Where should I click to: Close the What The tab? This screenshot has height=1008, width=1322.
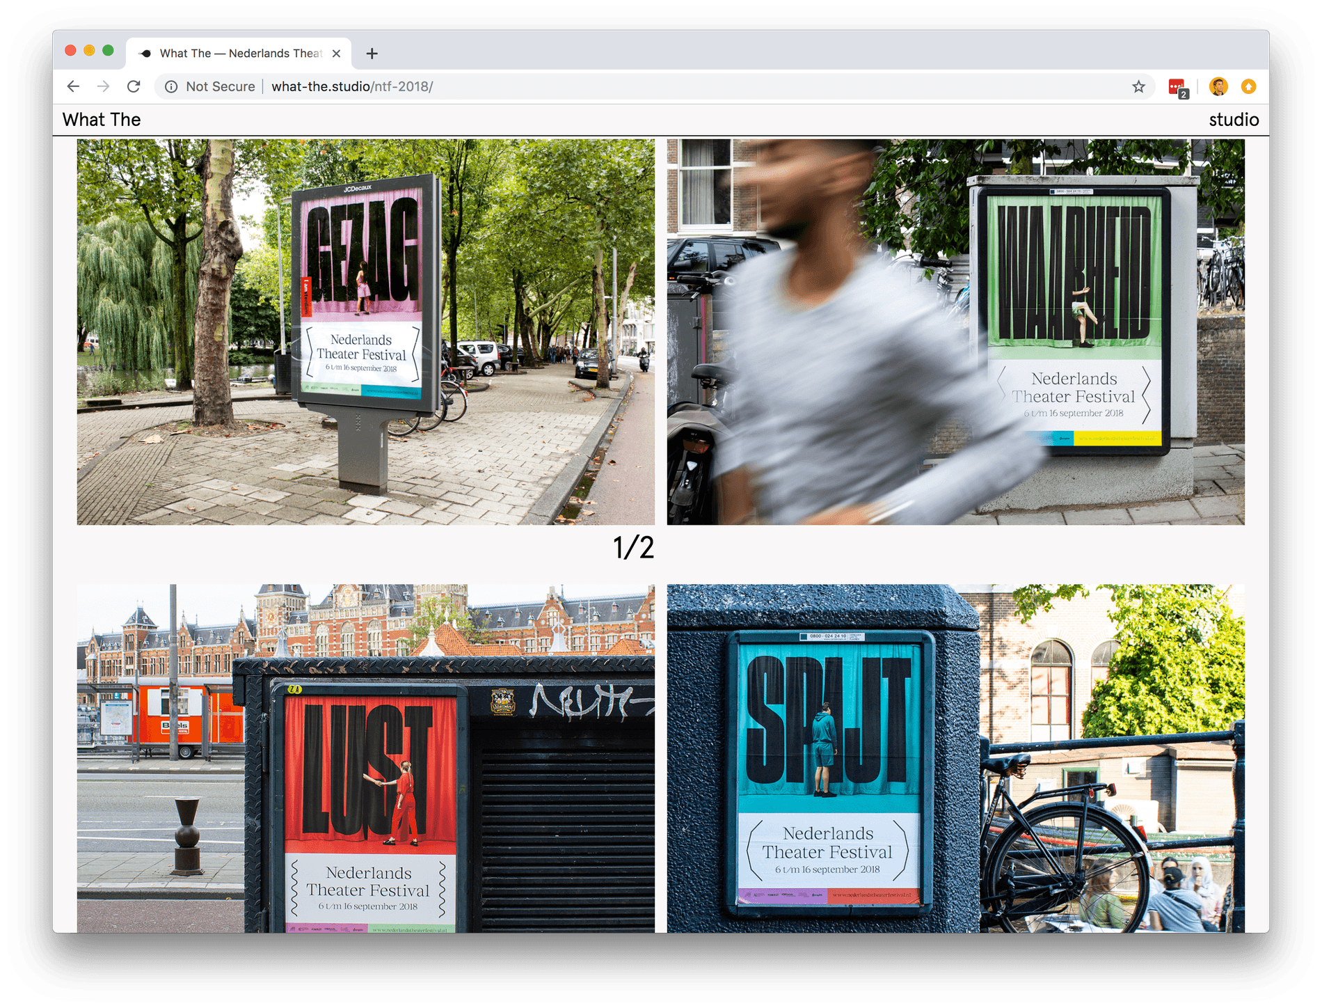[x=336, y=54]
